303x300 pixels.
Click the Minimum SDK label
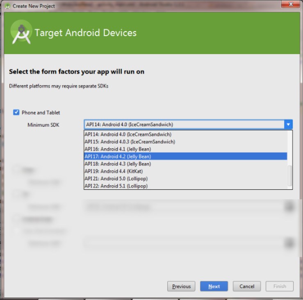coord(43,125)
